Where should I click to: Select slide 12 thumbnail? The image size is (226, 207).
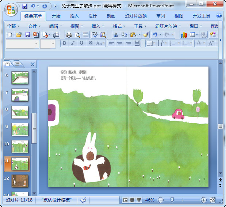(x=20, y=181)
